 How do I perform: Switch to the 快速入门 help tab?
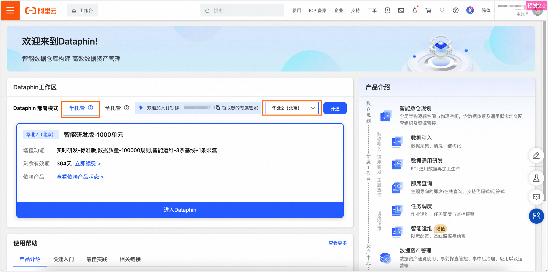click(63, 259)
